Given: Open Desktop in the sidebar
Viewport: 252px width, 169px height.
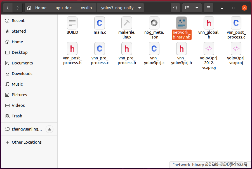Looking at the screenshot, I should coord(29,52).
